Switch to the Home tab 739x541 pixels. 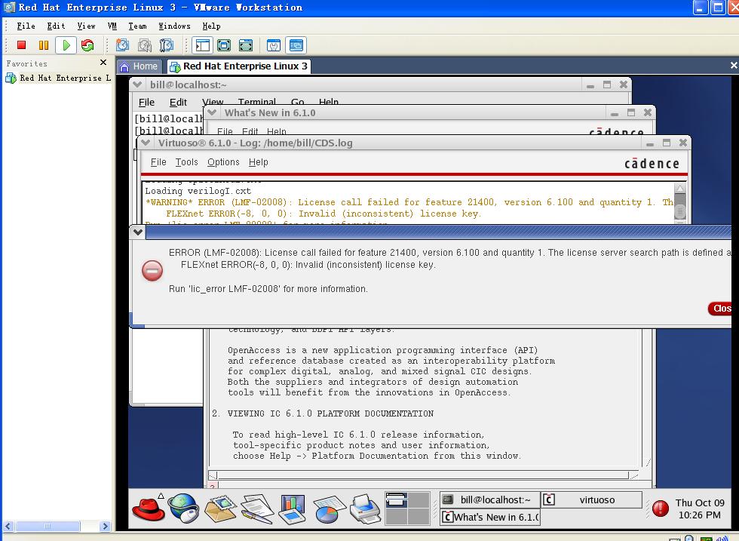coord(138,66)
